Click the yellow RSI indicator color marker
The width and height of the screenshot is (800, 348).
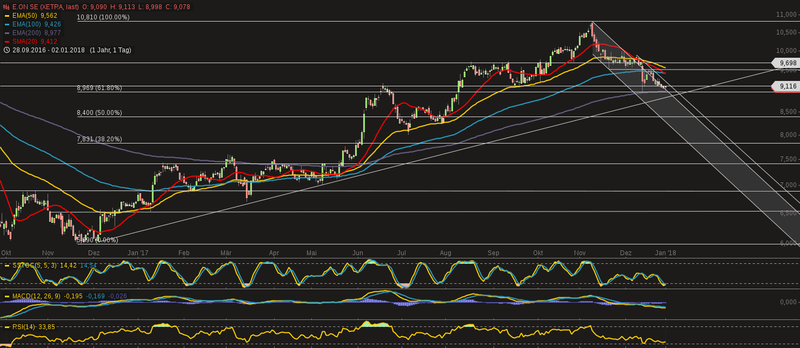pyautogui.click(x=6, y=327)
